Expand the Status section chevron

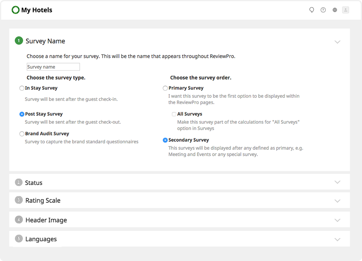pos(337,182)
